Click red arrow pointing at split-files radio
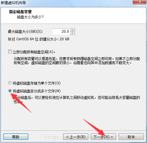Viewport: 147px width, 143px height. (21, 103)
